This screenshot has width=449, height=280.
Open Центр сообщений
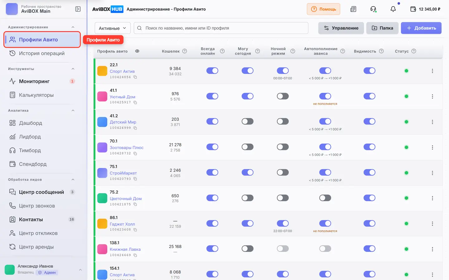click(x=42, y=192)
